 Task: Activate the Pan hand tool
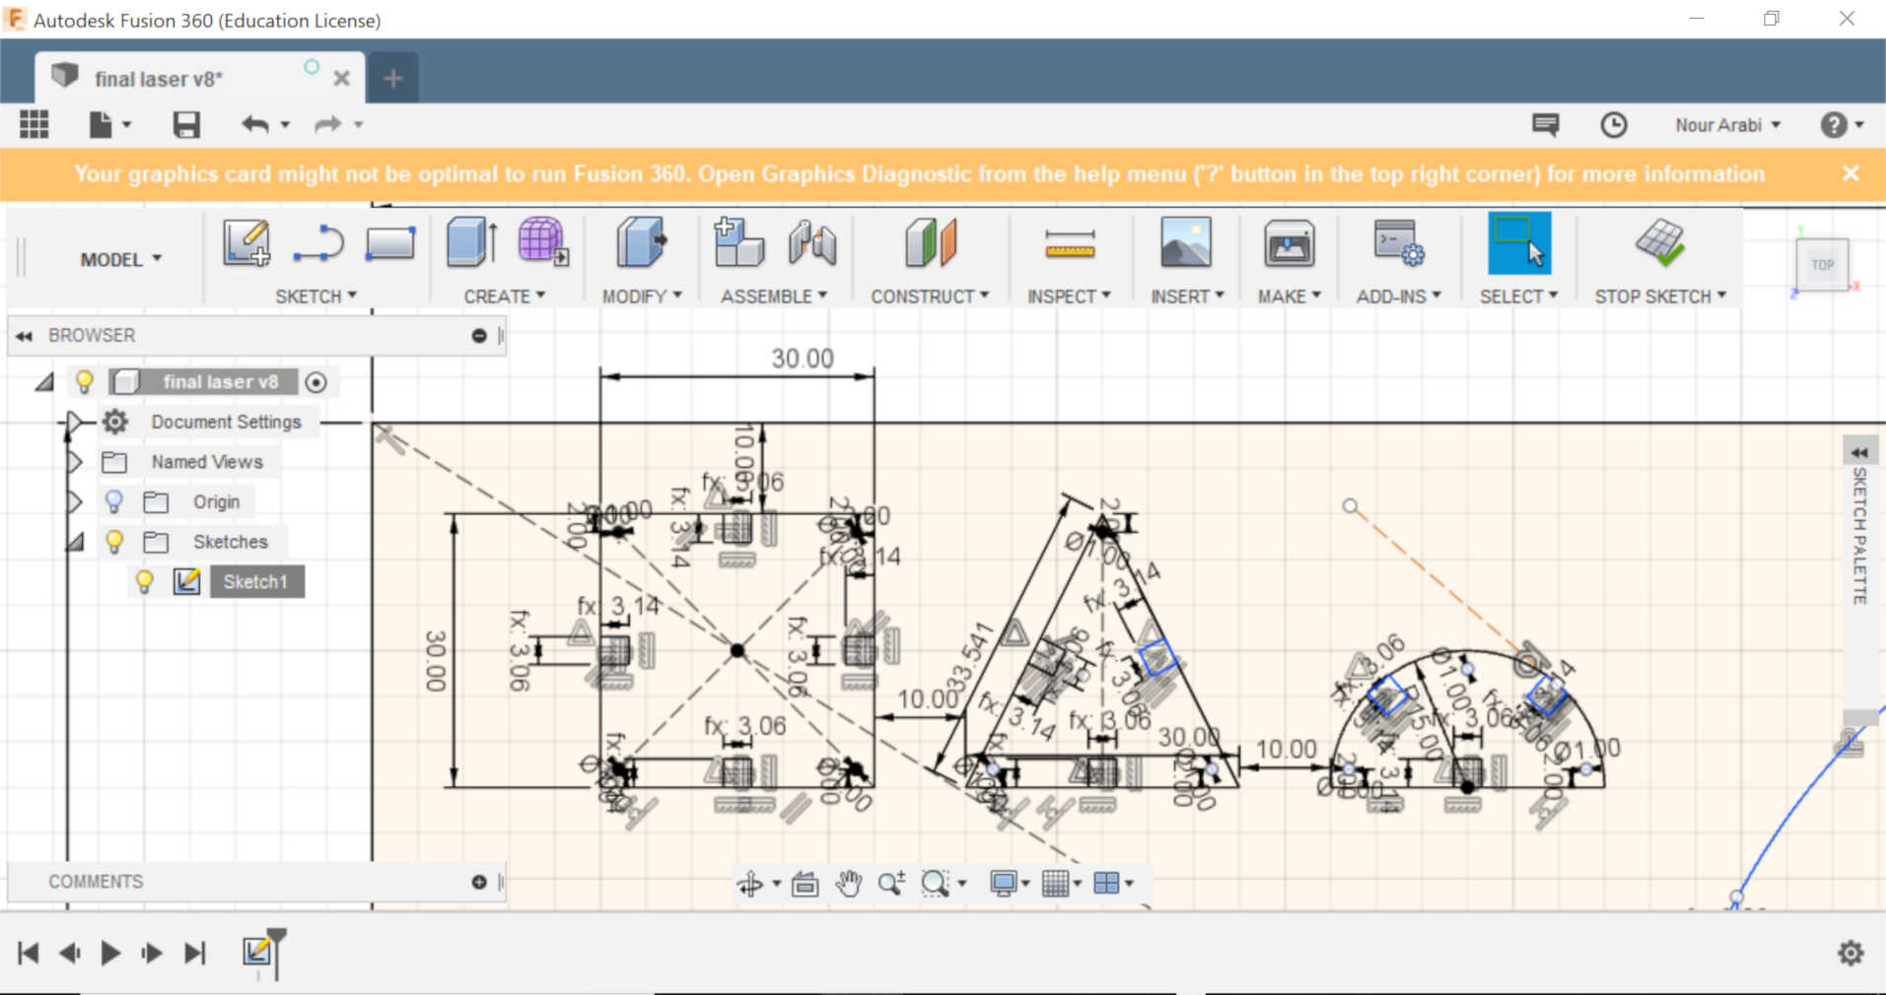tap(848, 884)
